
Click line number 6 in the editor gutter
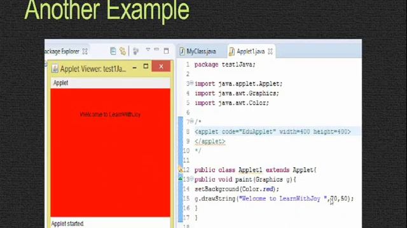point(188,113)
